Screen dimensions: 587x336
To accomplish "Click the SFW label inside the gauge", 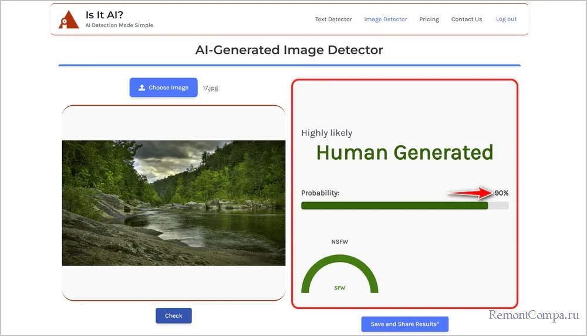I will [339, 288].
